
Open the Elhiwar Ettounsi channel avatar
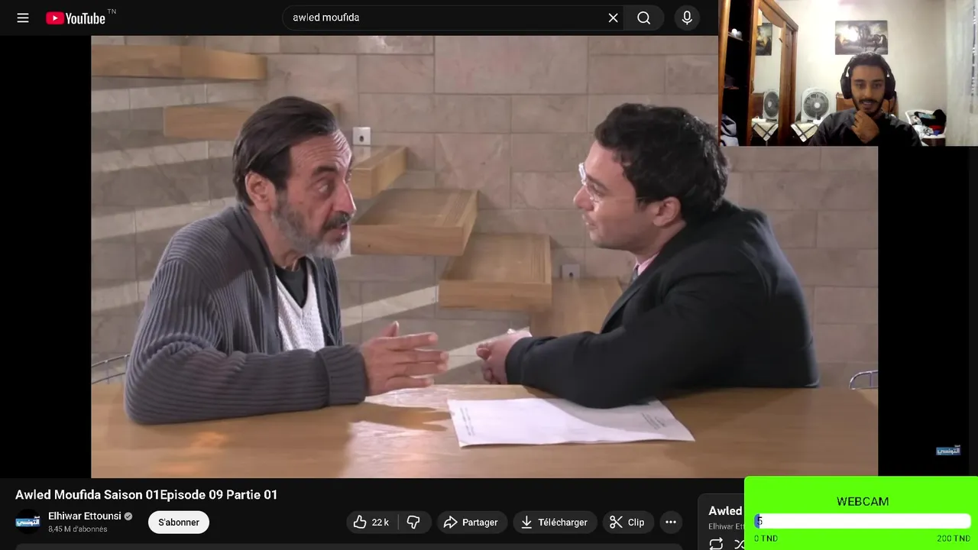28,522
